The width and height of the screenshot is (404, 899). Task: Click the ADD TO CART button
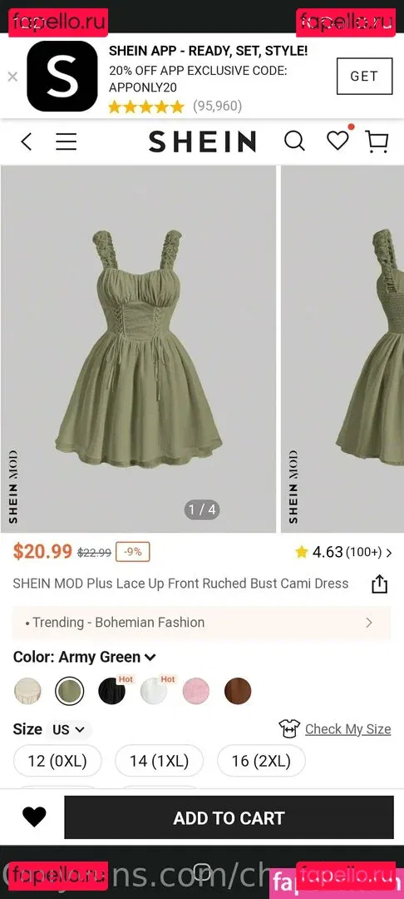coord(229,817)
